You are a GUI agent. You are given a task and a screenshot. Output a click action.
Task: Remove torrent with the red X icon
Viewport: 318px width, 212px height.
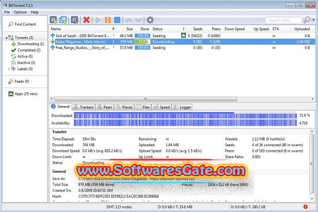click(87, 20)
